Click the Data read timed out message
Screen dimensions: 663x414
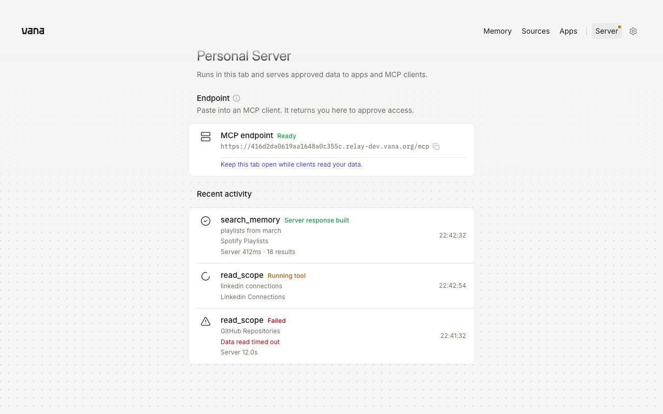(x=250, y=342)
